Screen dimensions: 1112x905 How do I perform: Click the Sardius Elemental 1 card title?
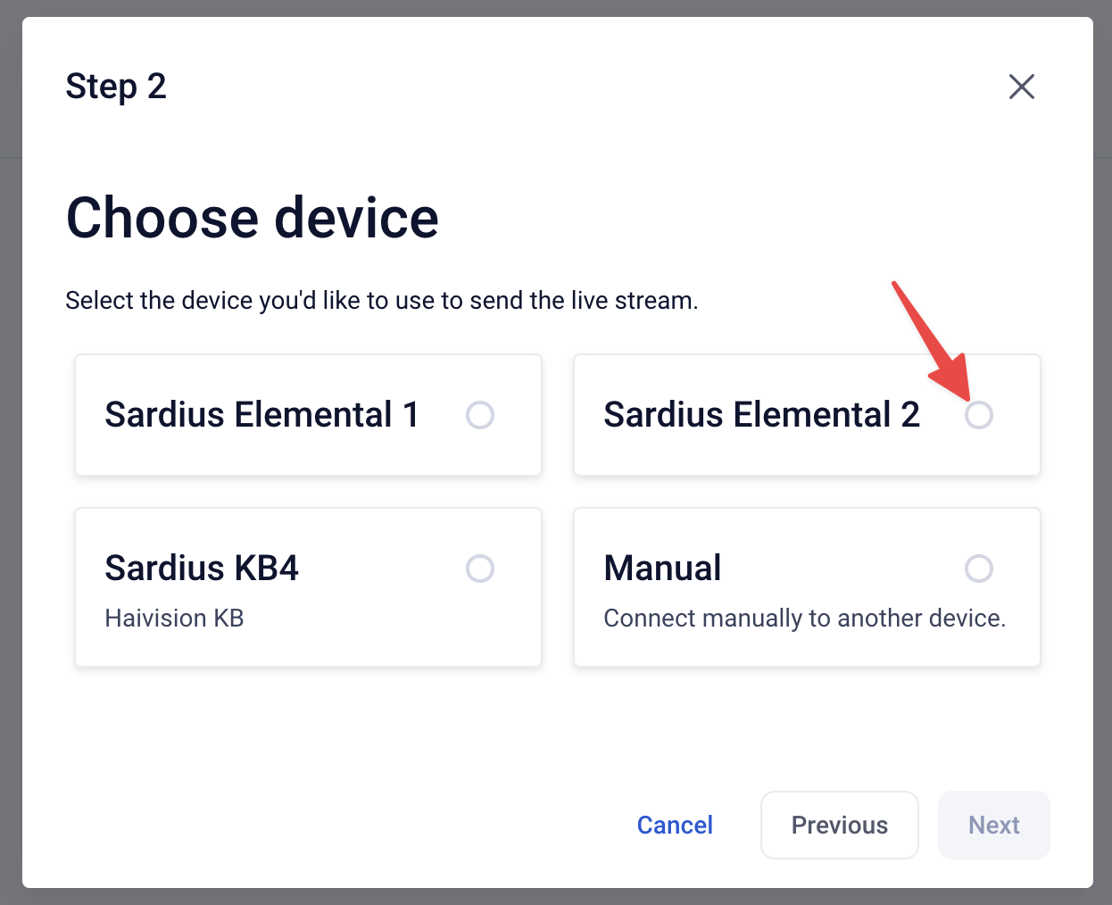pos(261,415)
